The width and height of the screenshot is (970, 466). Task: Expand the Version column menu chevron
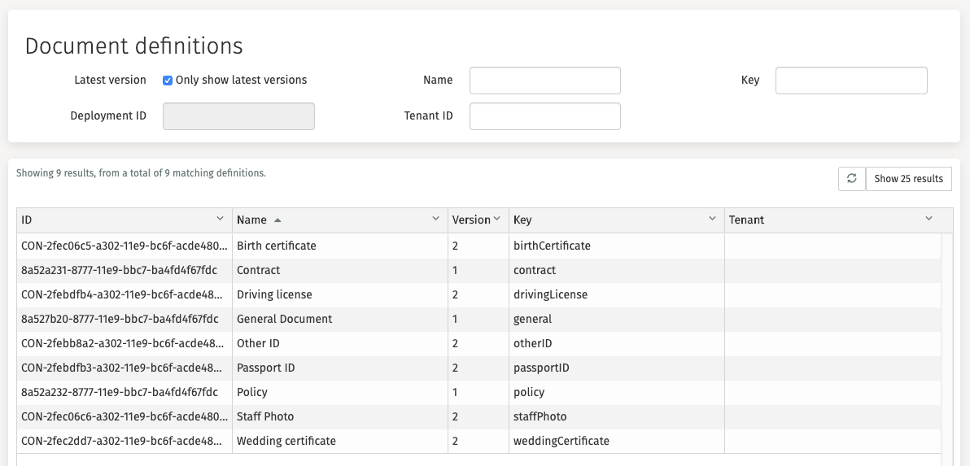[x=497, y=220]
